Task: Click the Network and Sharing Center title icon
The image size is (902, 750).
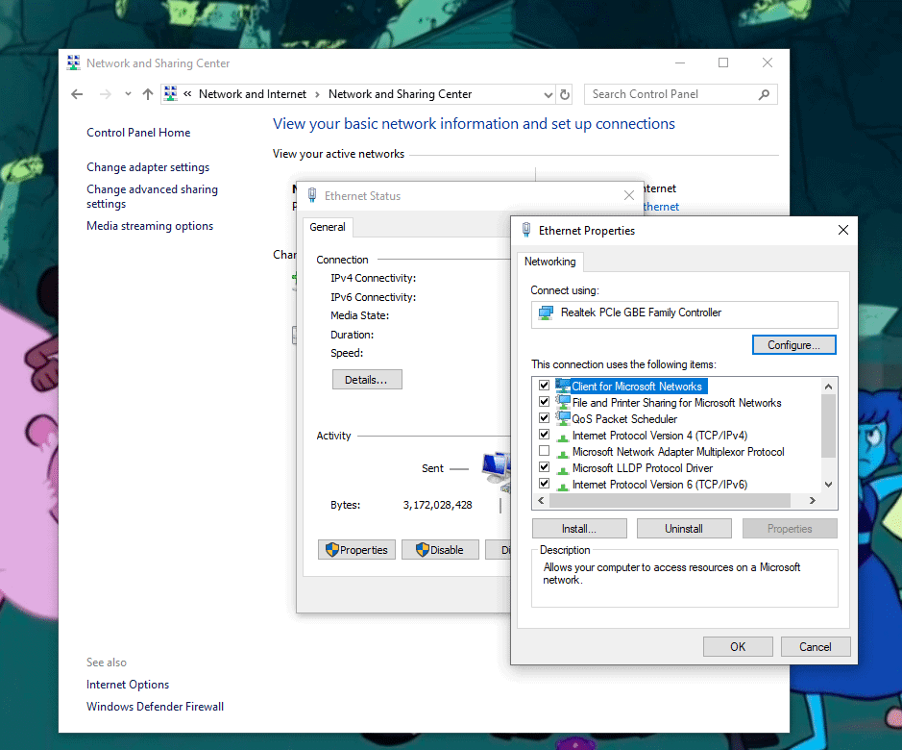Action: point(74,62)
